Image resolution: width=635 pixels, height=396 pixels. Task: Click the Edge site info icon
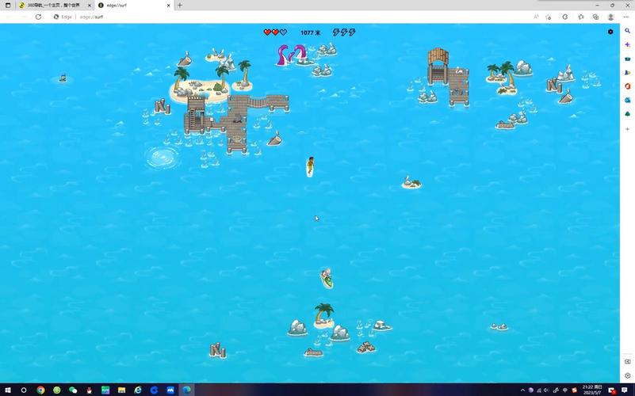pos(56,17)
